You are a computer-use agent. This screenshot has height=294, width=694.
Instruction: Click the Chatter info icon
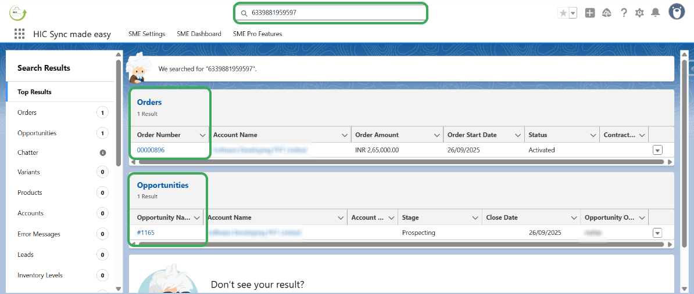103,153
